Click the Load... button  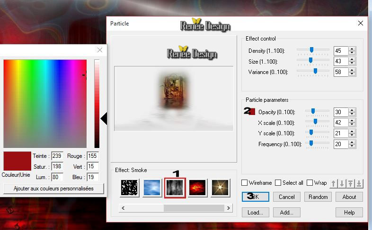tap(256, 212)
